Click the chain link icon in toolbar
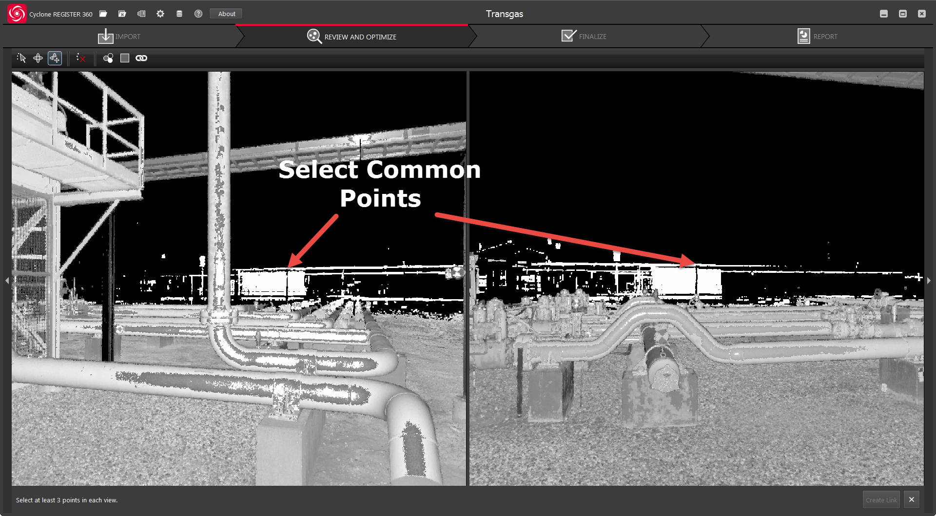 coord(141,58)
